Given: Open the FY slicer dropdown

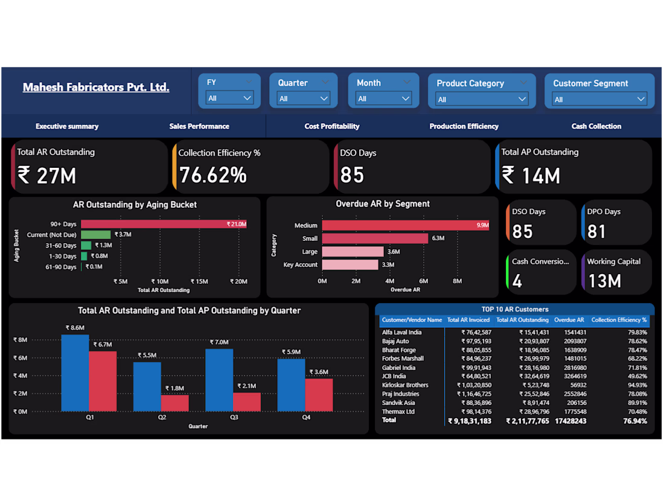Looking at the screenshot, I should click(x=229, y=98).
